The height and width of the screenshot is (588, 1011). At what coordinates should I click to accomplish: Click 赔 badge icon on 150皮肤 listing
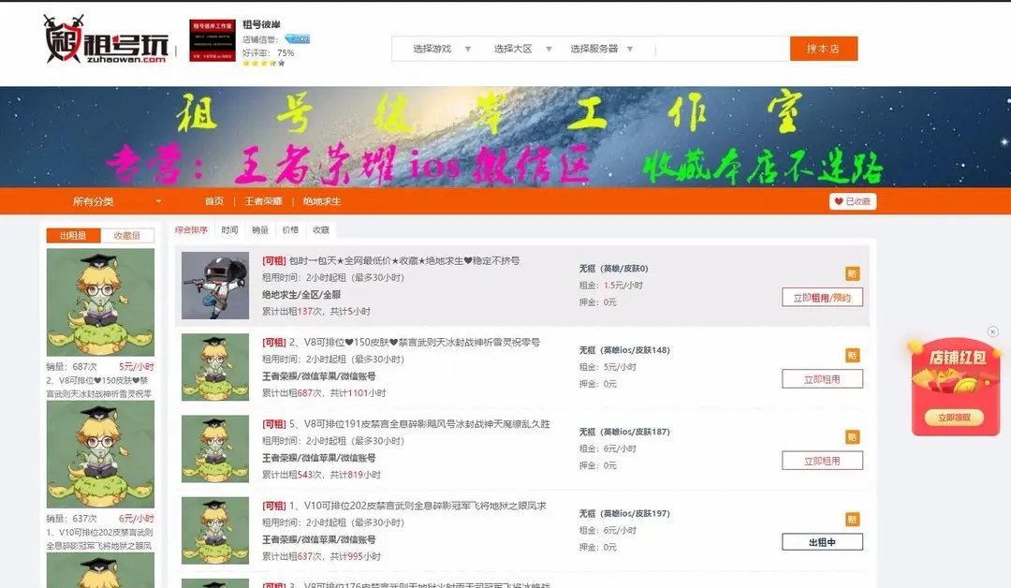[x=853, y=355]
